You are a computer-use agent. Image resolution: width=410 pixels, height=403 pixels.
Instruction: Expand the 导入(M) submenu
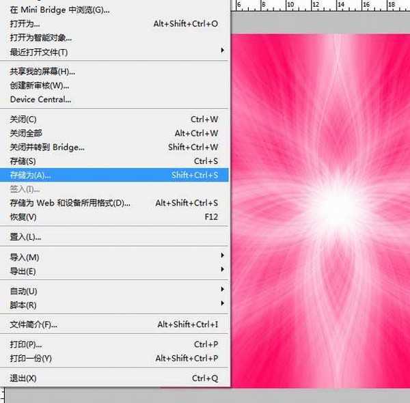[x=25, y=257]
